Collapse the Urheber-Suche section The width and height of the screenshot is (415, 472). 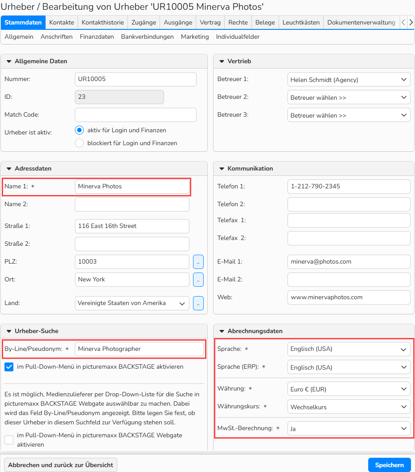(9, 331)
